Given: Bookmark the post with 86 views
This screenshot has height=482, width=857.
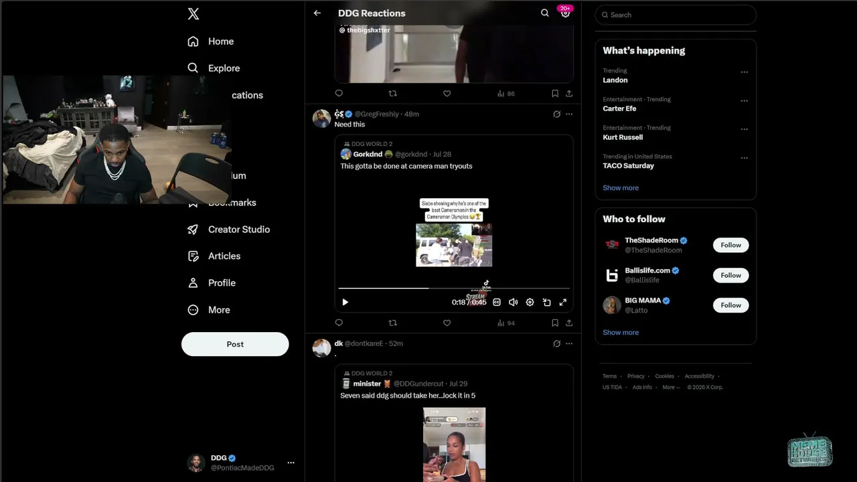Looking at the screenshot, I should 555,94.
